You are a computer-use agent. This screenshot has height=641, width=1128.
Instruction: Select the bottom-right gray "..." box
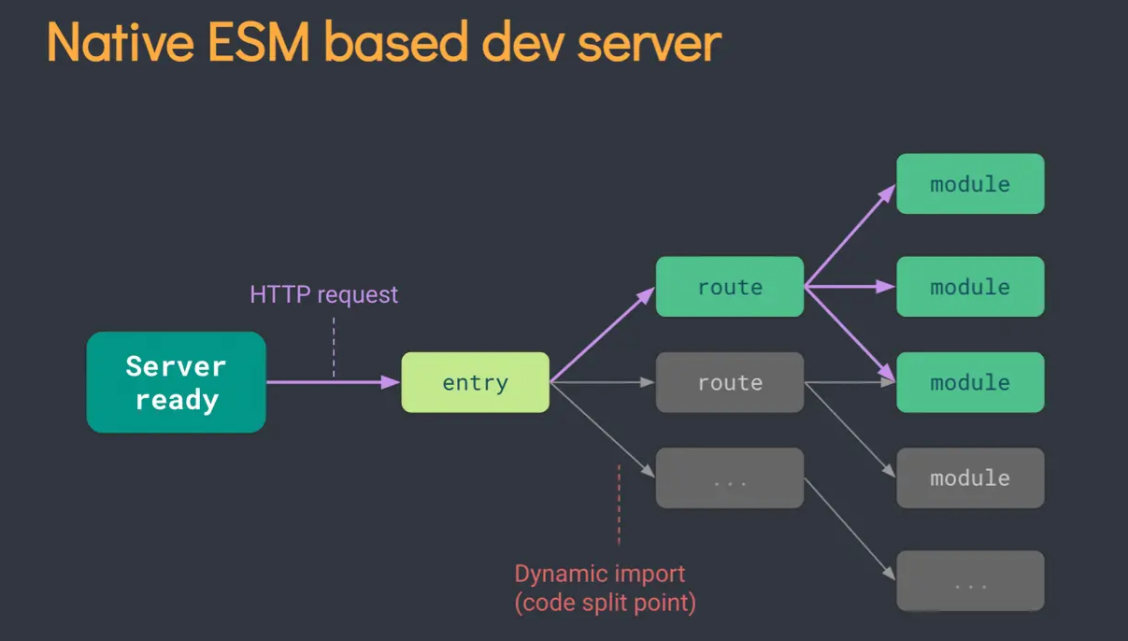click(969, 581)
